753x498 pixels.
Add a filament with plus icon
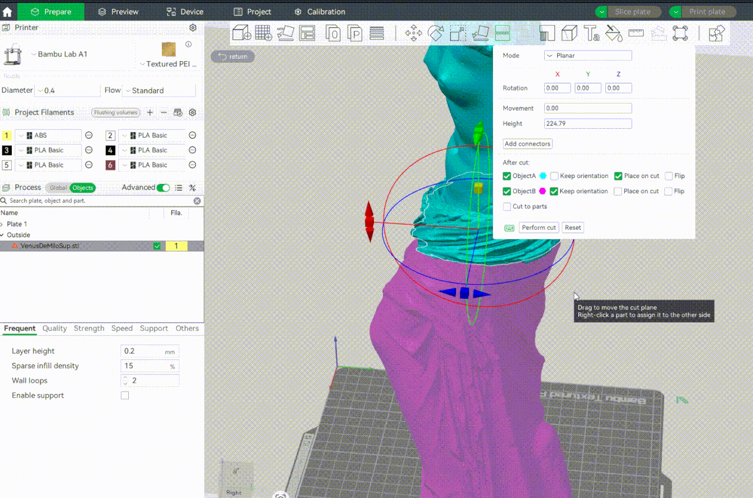150,112
